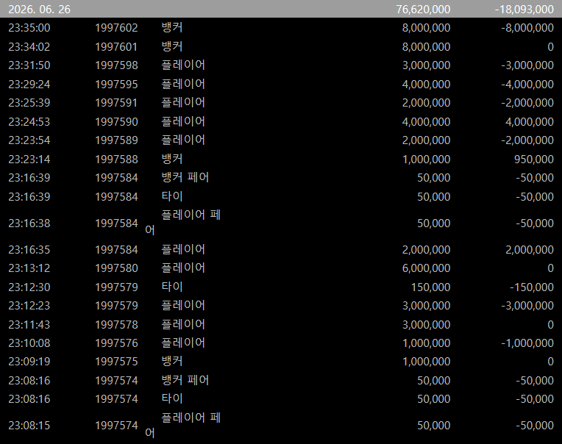Select round number 1997595
Screen dimensions: 562x444
[x=116, y=85]
